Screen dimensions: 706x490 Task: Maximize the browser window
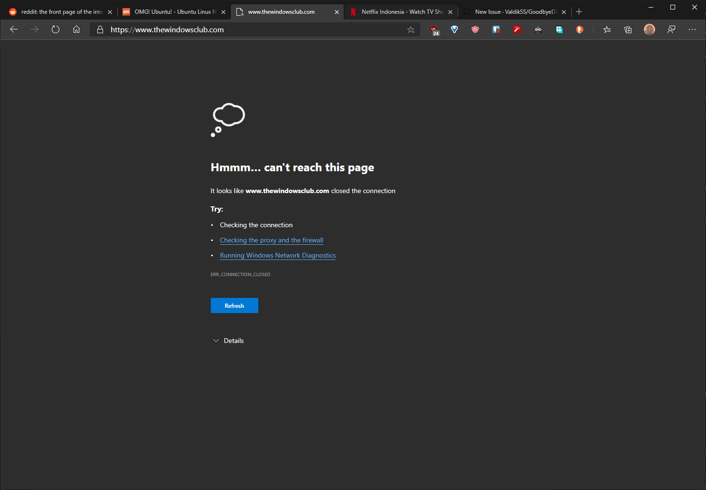[673, 7]
